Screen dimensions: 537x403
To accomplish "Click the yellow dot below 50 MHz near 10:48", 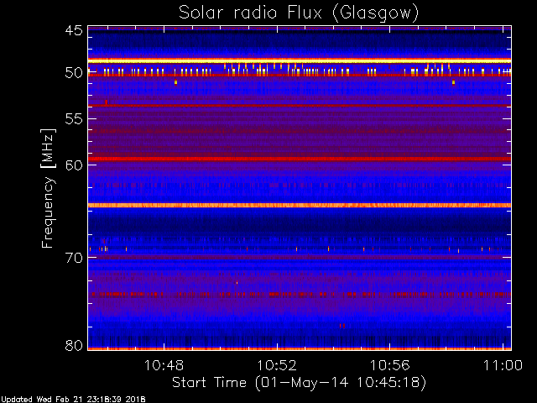I will tap(175, 82).
